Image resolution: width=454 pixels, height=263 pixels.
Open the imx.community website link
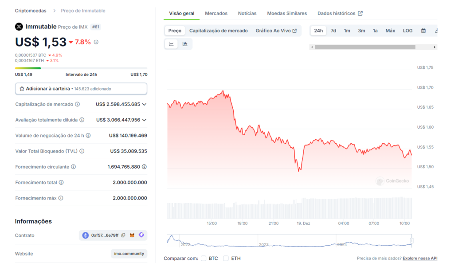129,254
